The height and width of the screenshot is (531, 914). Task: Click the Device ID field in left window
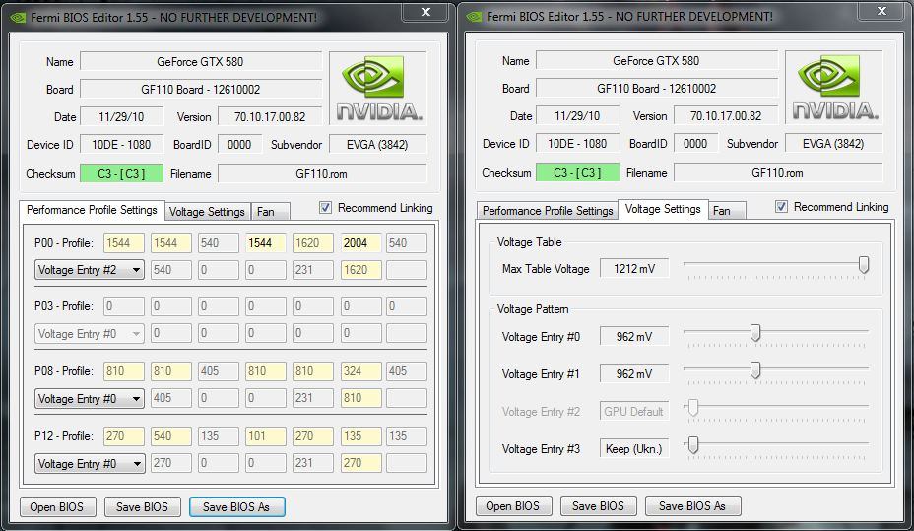coord(121,145)
